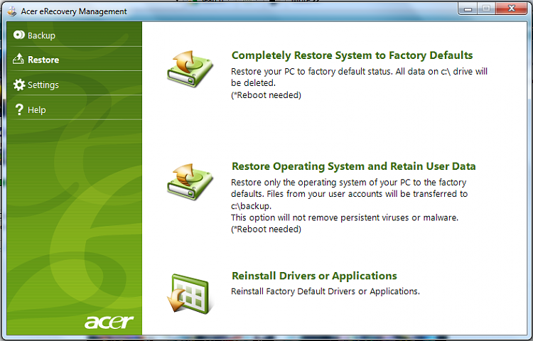Open Settings in the sidebar
533x341 pixels.
pos(74,85)
